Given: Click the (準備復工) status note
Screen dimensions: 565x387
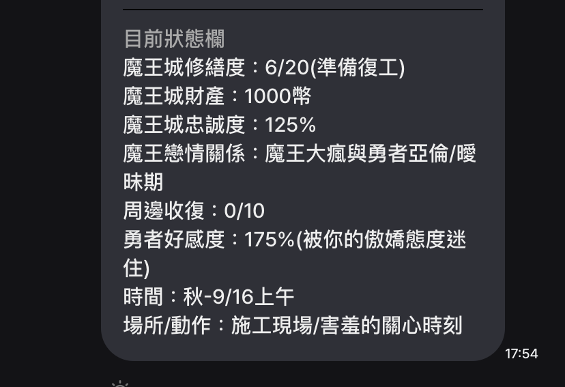Looking at the screenshot, I should (x=357, y=68).
